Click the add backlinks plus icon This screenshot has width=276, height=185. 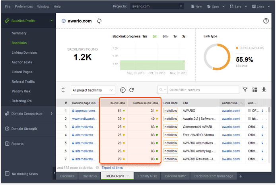[x=122, y=90]
